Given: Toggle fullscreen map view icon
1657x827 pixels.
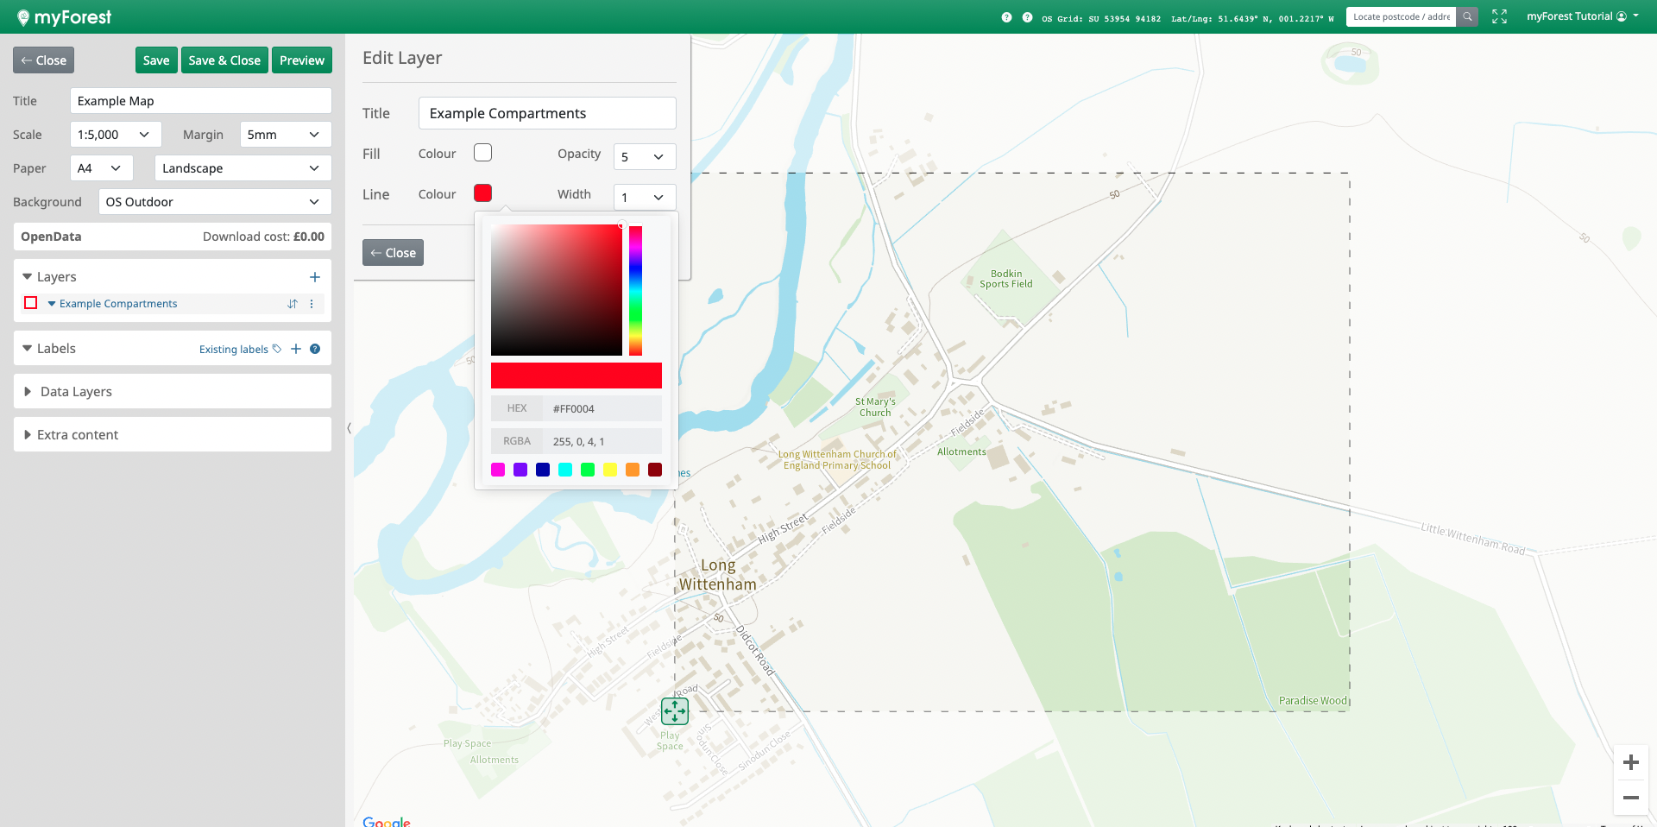Looking at the screenshot, I should point(1499,16).
